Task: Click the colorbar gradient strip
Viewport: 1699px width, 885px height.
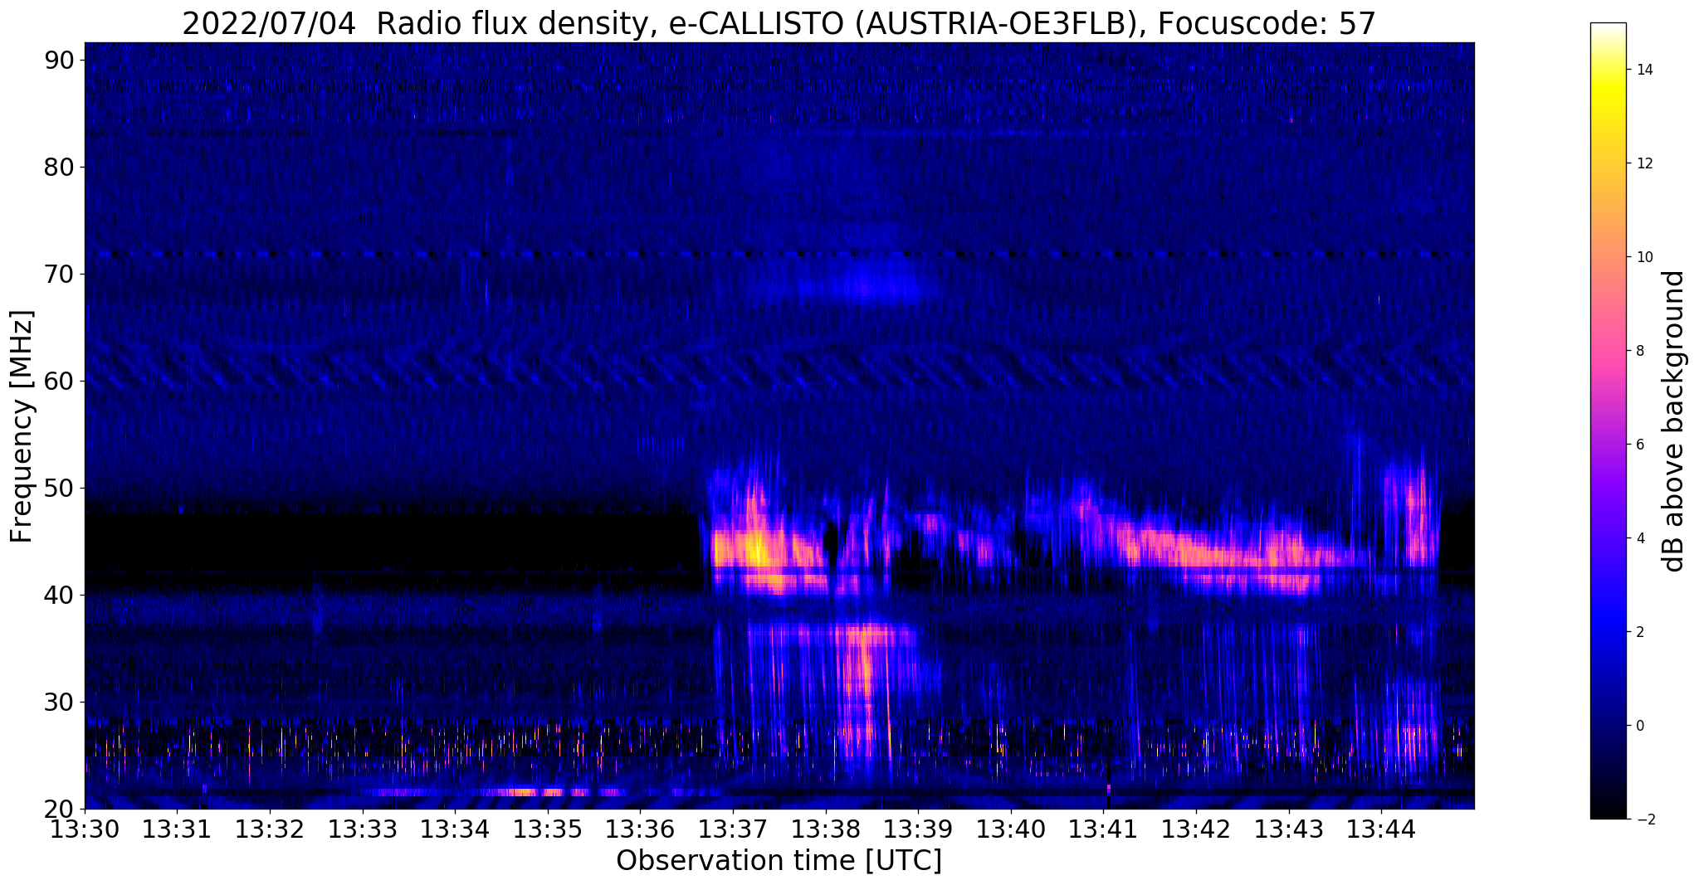Action: [x=1608, y=421]
